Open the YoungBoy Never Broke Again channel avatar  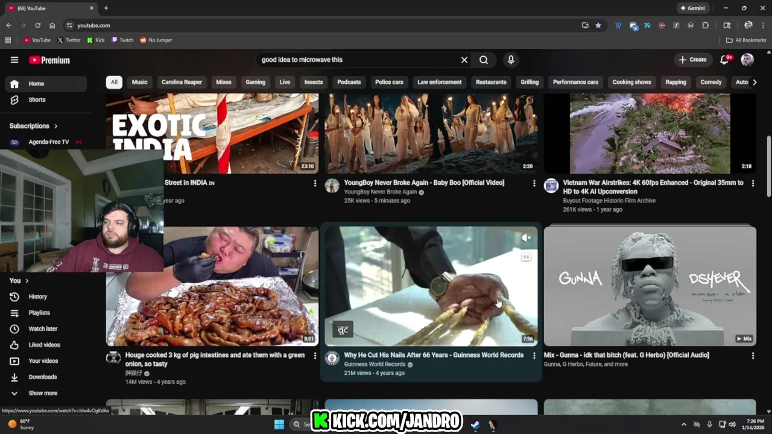point(332,186)
